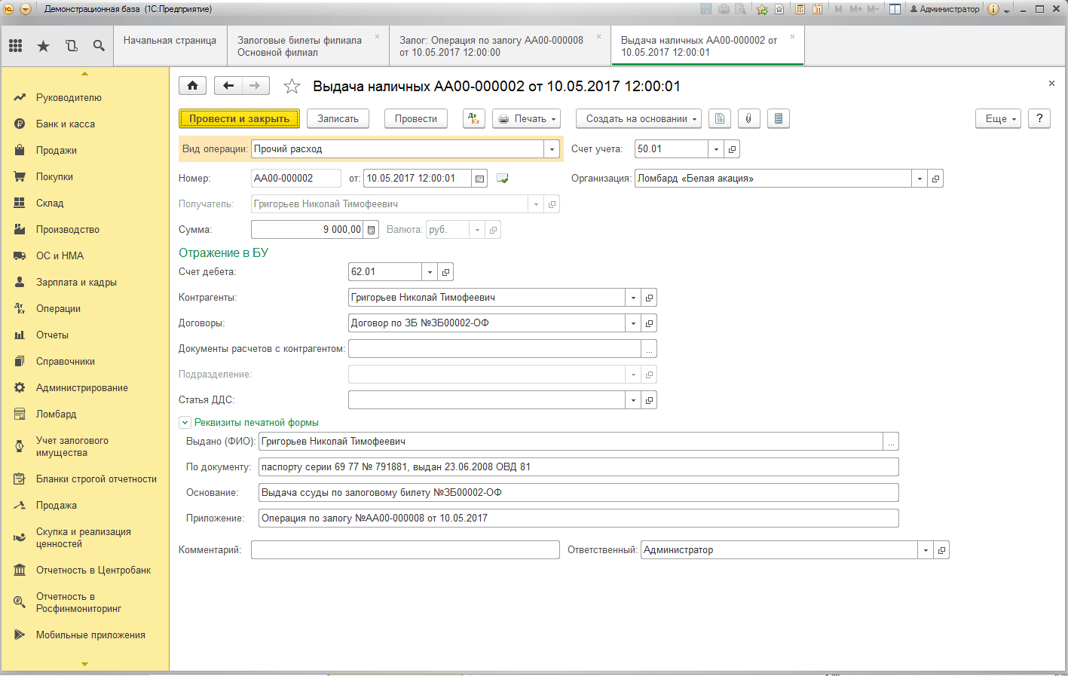Open Создать на основании menu
Viewport: 1068px width, 676px height.
(639, 119)
